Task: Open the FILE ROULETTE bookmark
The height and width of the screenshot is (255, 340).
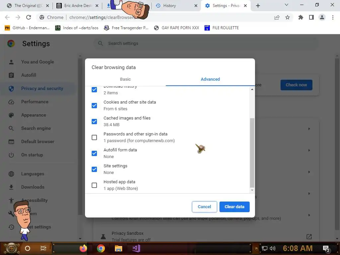Action: click(221, 28)
